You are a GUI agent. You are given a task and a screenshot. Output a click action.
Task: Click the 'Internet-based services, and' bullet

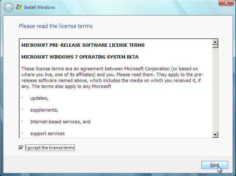pyautogui.click(x=60, y=122)
